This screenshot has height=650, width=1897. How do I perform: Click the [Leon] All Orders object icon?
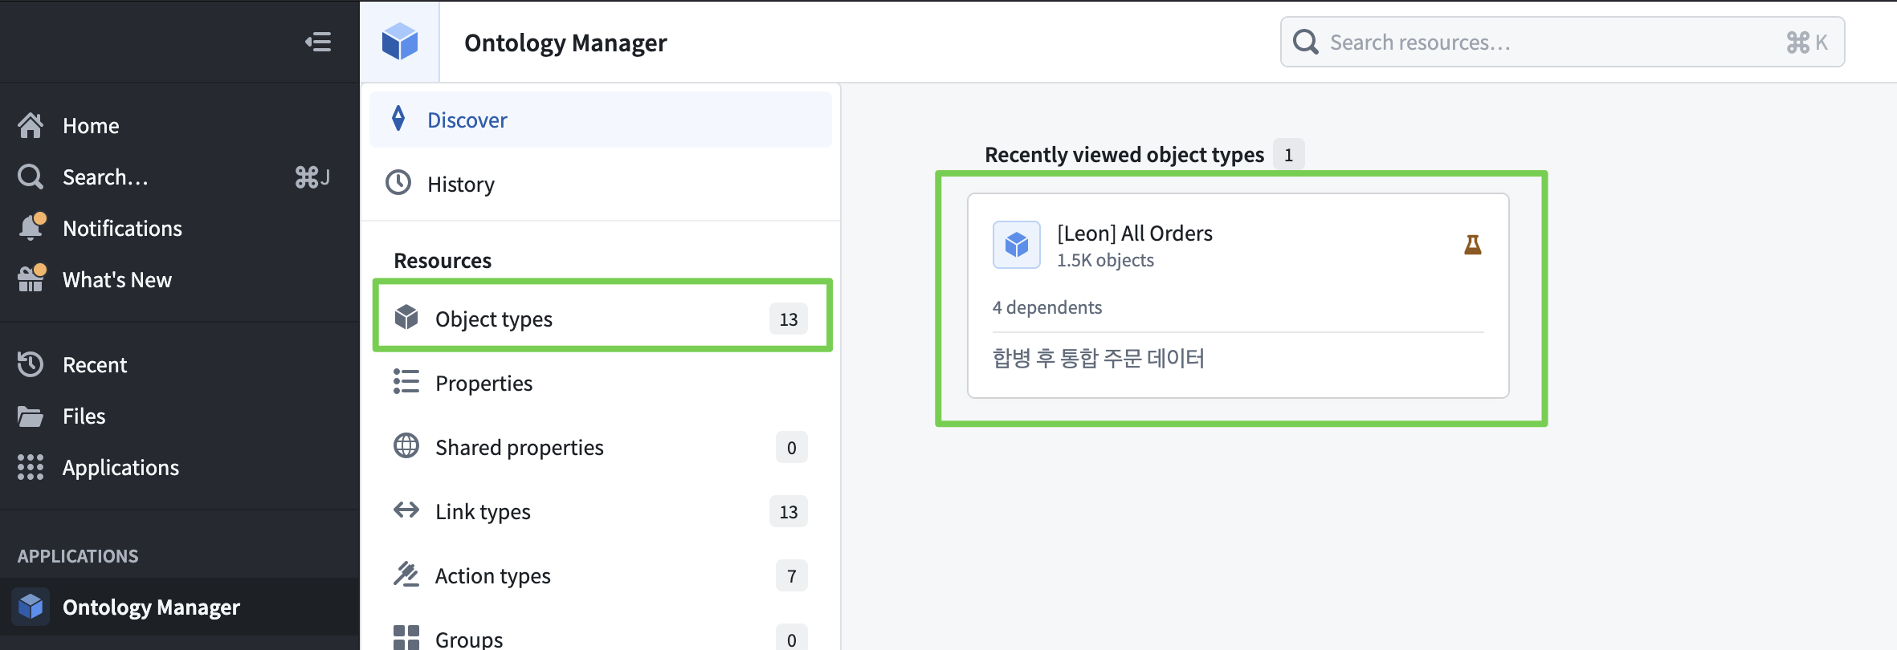(x=1016, y=245)
